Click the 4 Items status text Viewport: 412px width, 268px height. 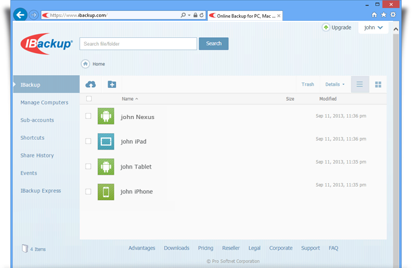pyautogui.click(x=38, y=249)
